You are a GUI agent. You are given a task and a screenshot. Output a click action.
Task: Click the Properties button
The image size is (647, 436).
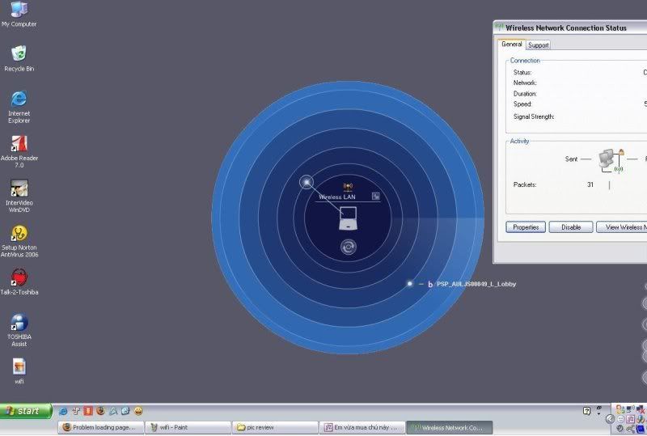click(526, 227)
